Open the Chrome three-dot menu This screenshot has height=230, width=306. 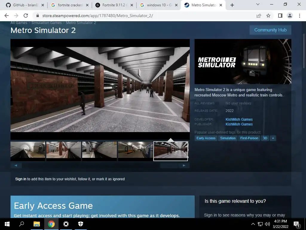click(299, 16)
